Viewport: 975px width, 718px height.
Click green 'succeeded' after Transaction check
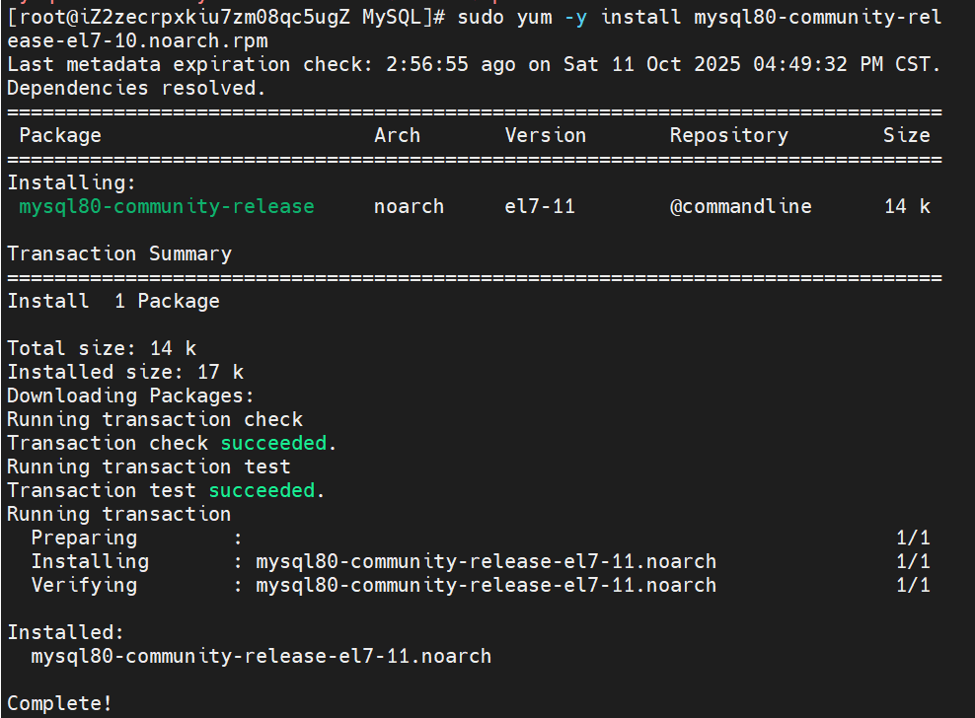tap(273, 443)
